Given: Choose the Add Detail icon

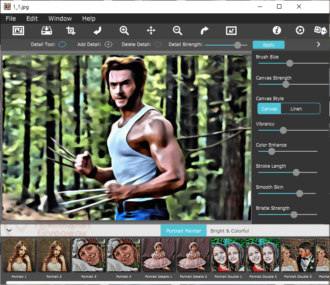Looking at the screenshot, I should [x=108, y=45].
